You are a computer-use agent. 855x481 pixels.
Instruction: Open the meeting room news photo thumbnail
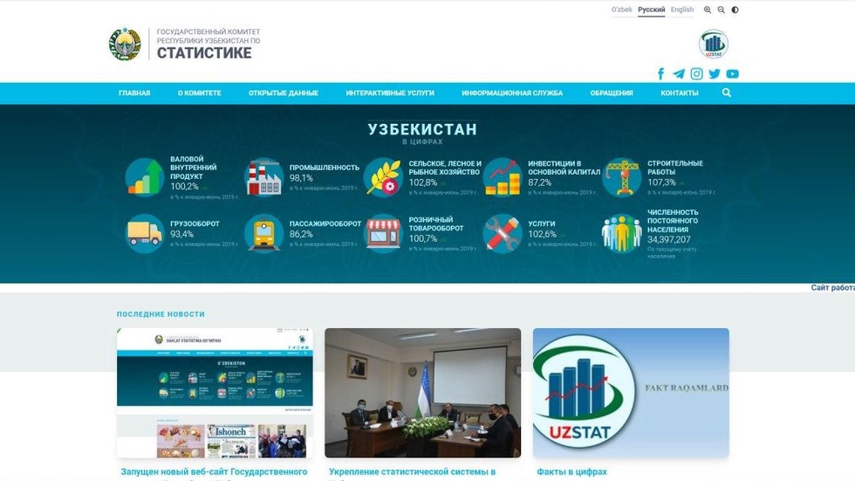coord(422,393)
